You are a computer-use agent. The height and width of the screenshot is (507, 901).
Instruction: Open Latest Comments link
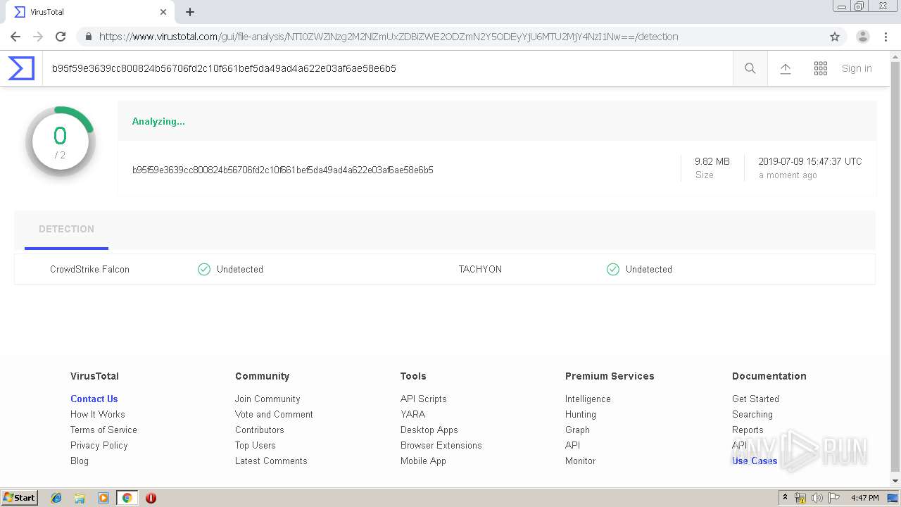[x=271, y=461]
